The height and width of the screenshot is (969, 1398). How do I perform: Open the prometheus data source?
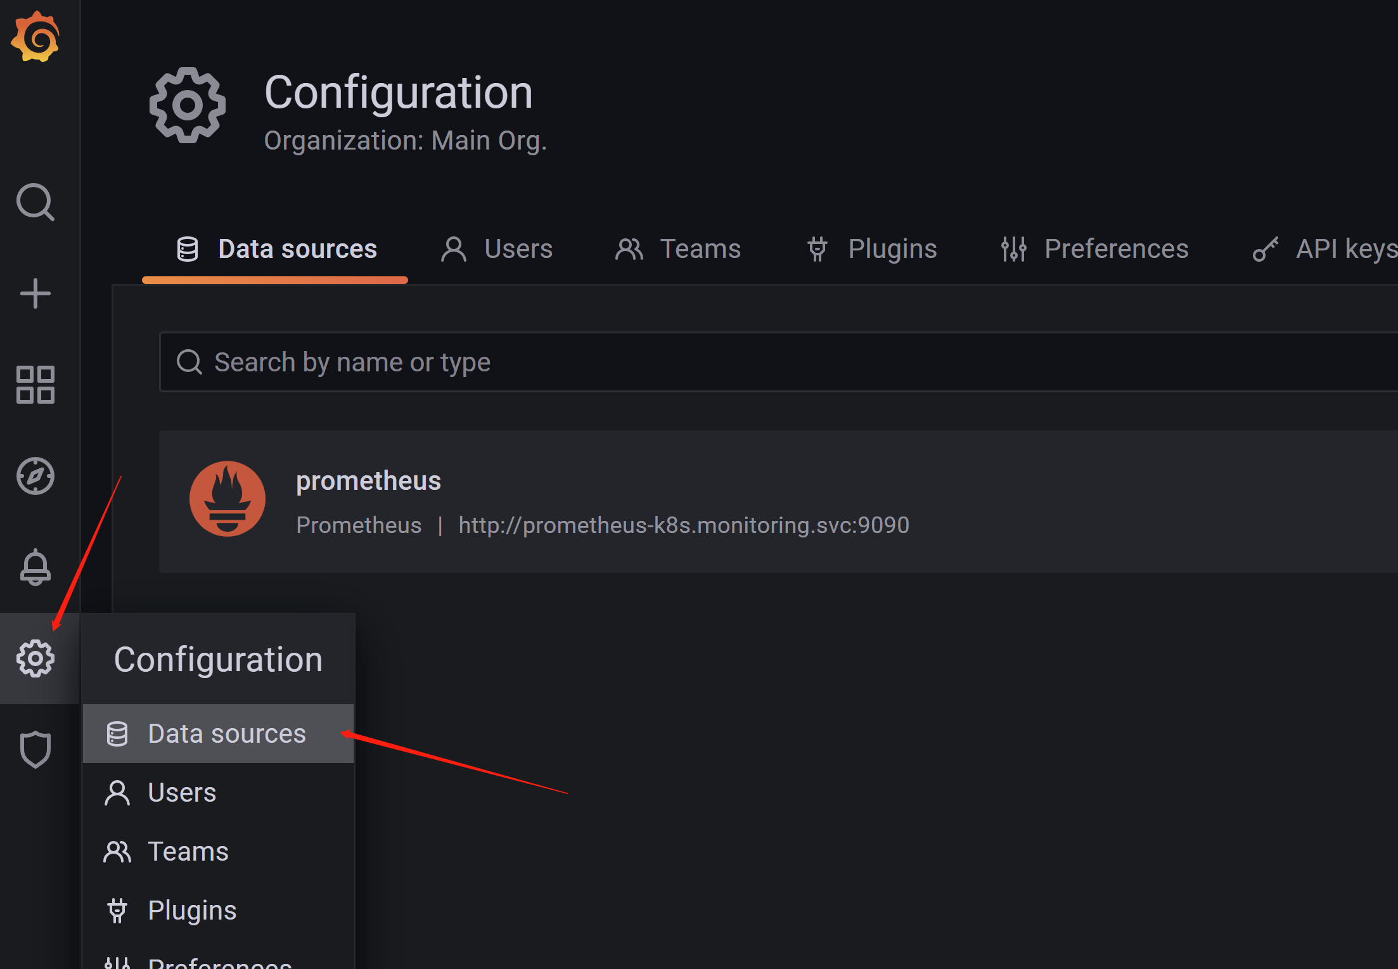pos(369,480)
